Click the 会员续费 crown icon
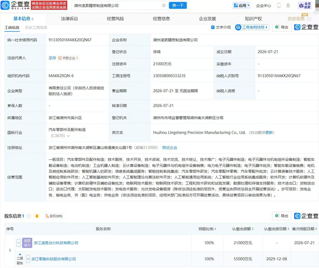 304,5
